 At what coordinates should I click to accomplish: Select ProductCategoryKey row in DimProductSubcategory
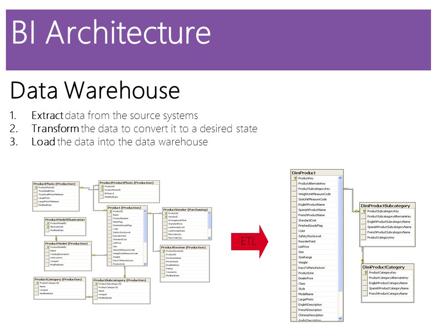387,238
